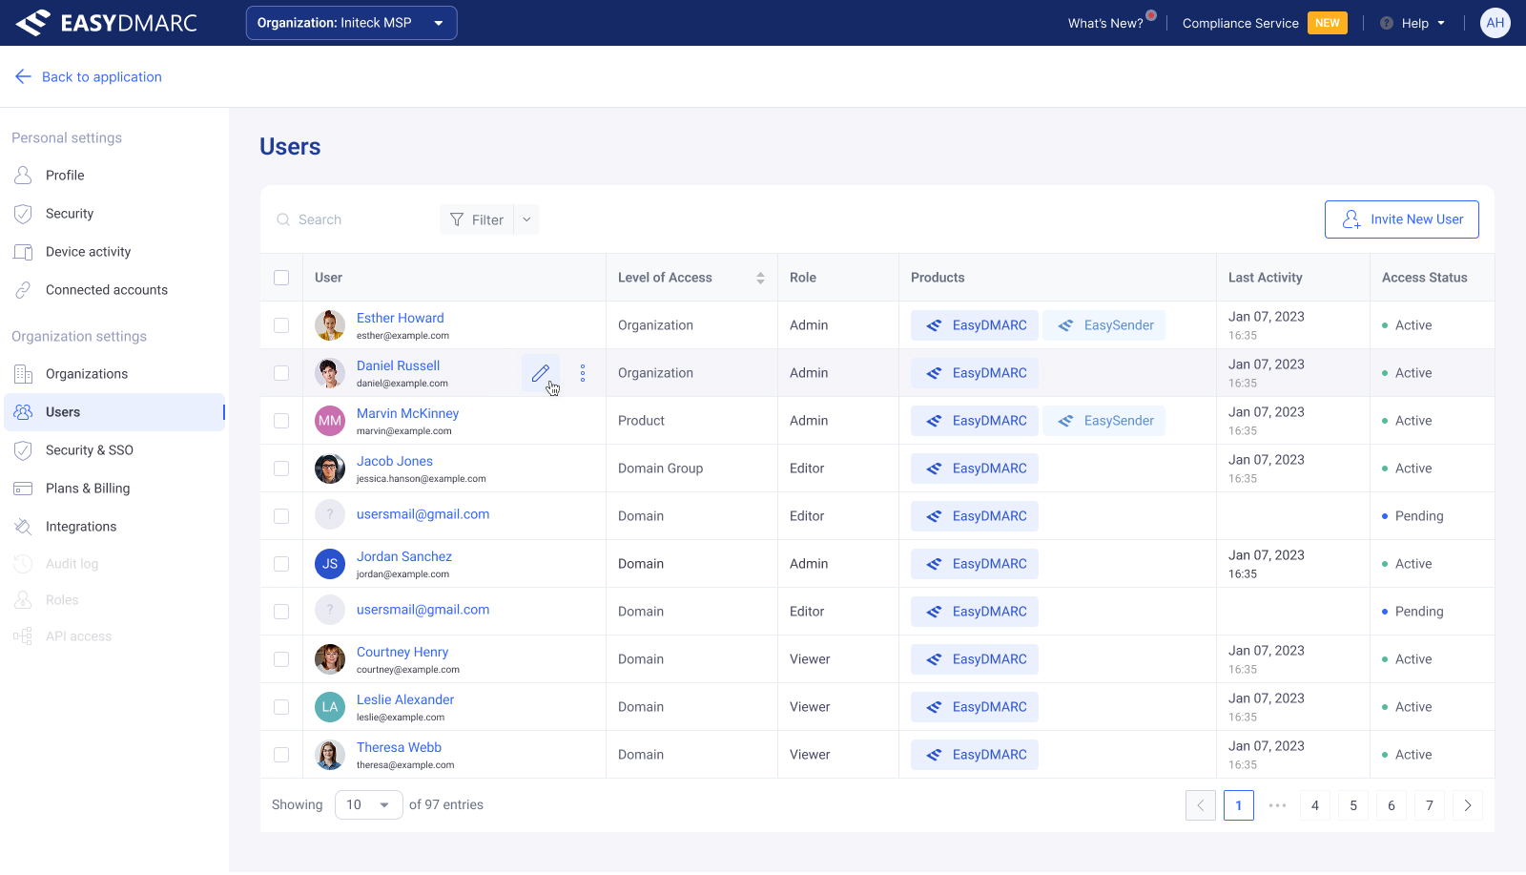This screenshot has width=1526, height=875.
Task: Check the Daniel Russell row checkbox
Action: click(x=281, y=373)
